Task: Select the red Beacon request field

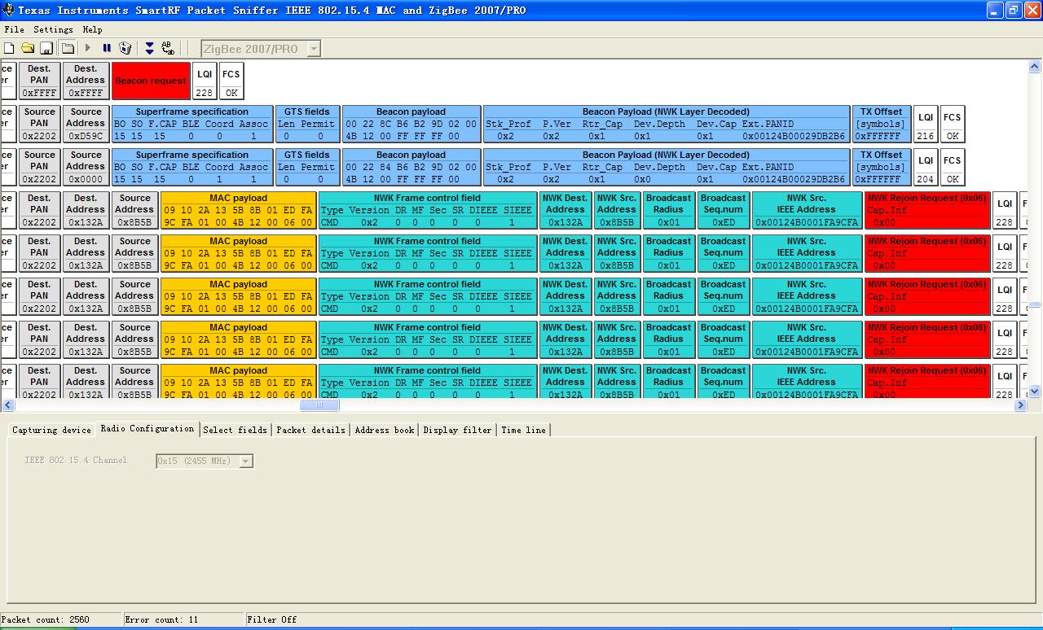Action: (151, 81)
